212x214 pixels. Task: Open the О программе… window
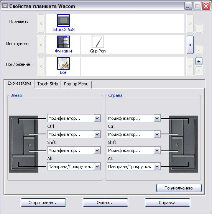(43, 203)
